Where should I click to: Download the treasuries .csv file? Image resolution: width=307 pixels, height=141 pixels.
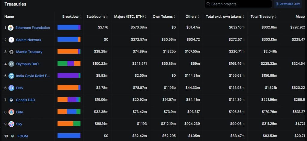coord(288,4)
